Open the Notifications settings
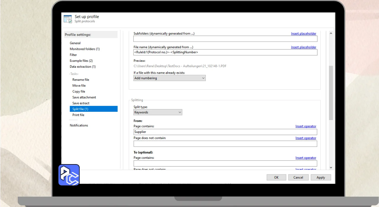 79,125
